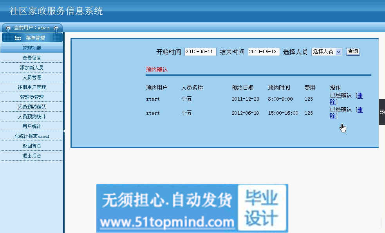This screenshot has width=385, height=233.
Task: Click the 菜单管理 grid icon
Action: click(x=18, y=38)
